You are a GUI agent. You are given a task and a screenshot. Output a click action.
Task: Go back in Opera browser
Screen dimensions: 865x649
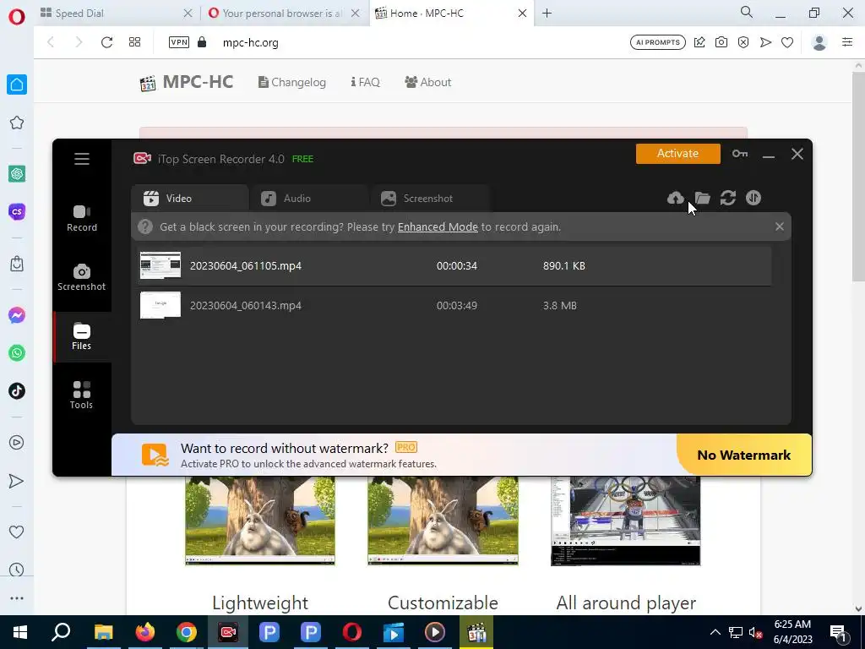tap(51, 42)
